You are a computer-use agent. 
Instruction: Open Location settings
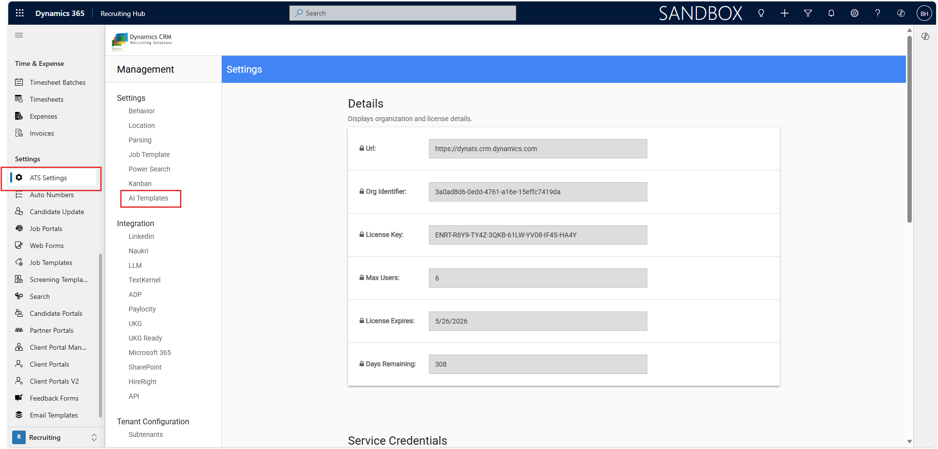click(x=142, y=125)
